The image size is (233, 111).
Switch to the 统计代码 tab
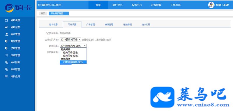click(x=146, y=25)
